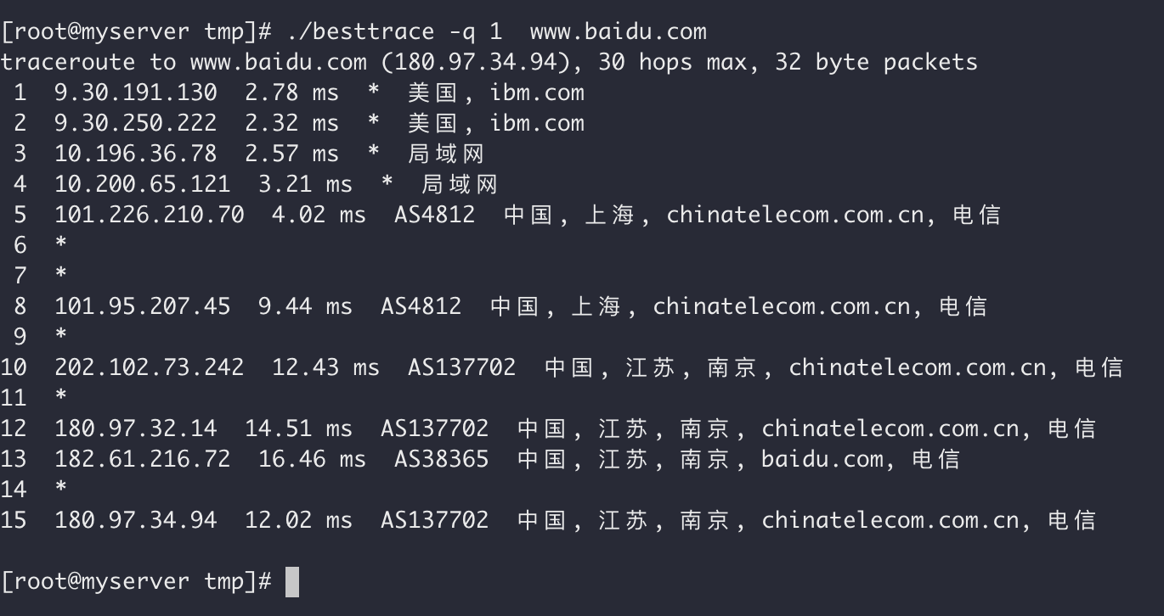
Task: Click the last [root@myserver tmp]# prompt
Action: pyautogui.click(x=136, y=582)
